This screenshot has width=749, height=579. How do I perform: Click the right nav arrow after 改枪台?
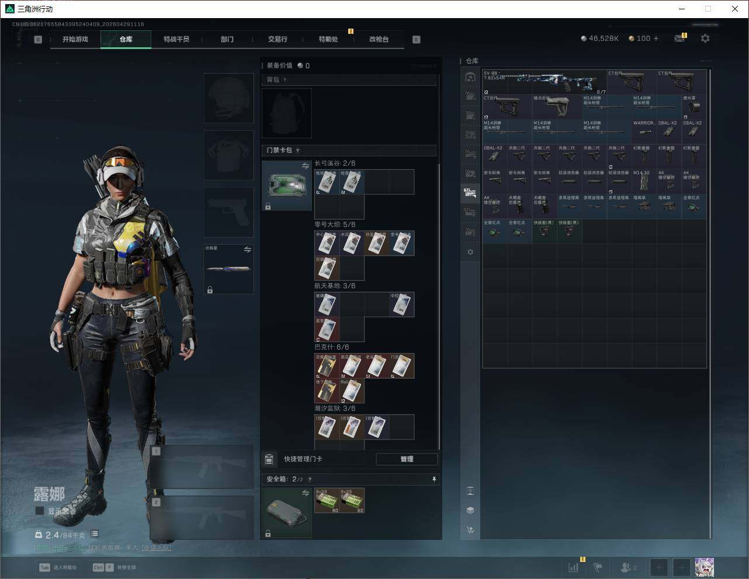[417, 40]
